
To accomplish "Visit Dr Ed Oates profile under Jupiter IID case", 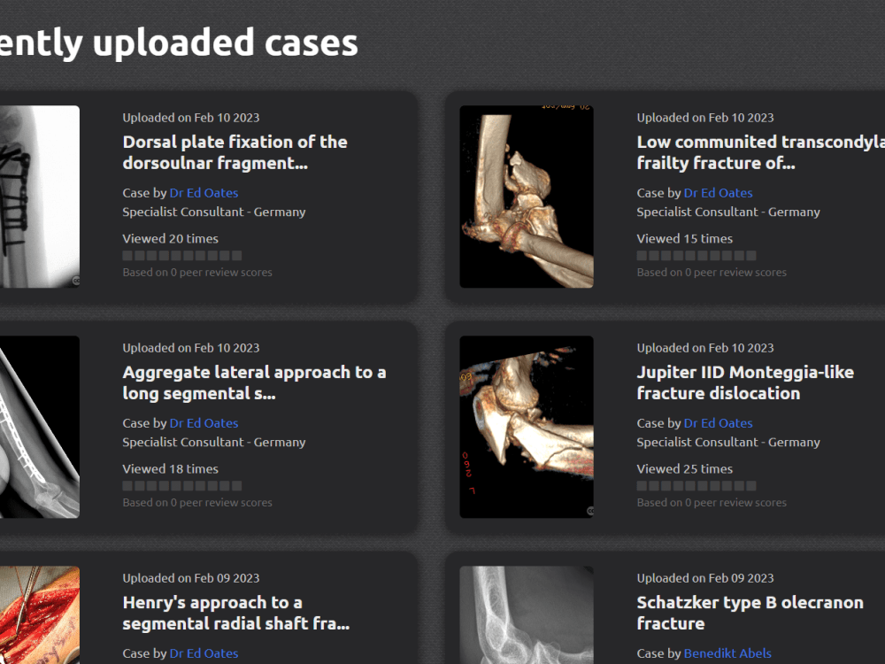I will pyautogui.click(x=718, y=423).
